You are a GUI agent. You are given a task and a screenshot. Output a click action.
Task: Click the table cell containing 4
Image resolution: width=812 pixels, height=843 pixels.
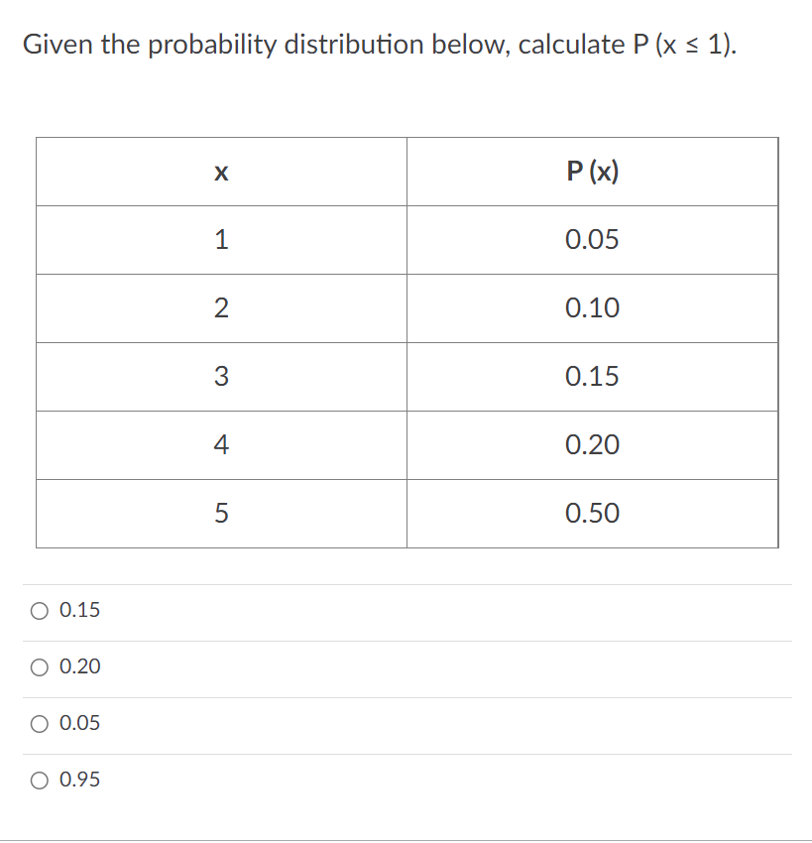pyautogui.click(x=220, y=445)
